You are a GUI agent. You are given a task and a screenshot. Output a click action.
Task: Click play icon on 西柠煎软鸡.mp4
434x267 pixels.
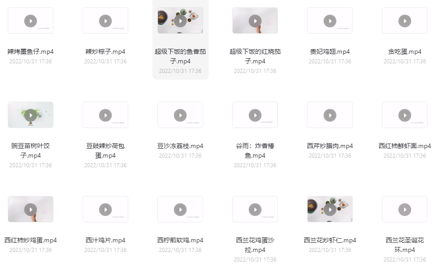(x=180, y=210)
